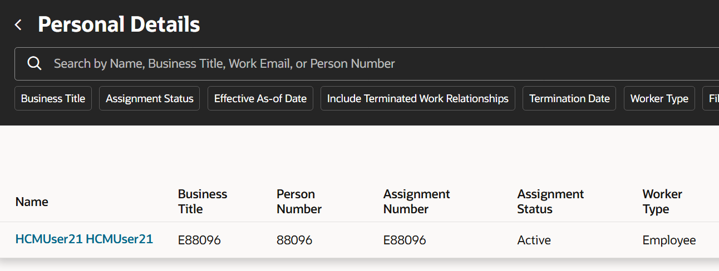Open the Effective As-of Date filter

pos(260,98)
